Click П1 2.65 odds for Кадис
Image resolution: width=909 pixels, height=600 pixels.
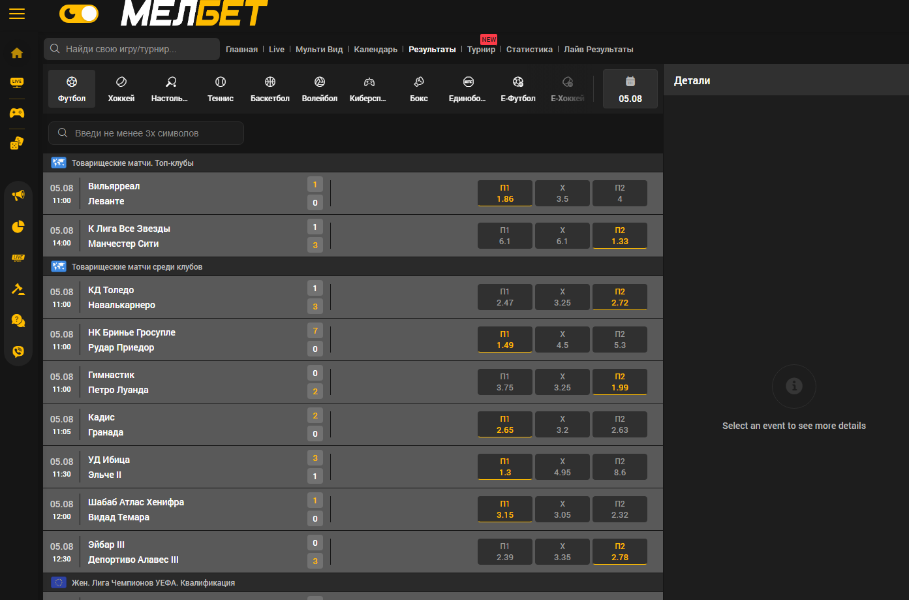pyautogui.click(x=505, y=424)
